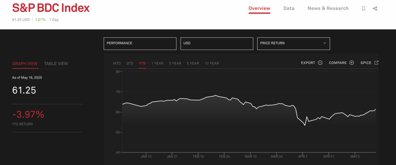
Task: Expand the Price Return chevron arrow
Action: [325, 43]
